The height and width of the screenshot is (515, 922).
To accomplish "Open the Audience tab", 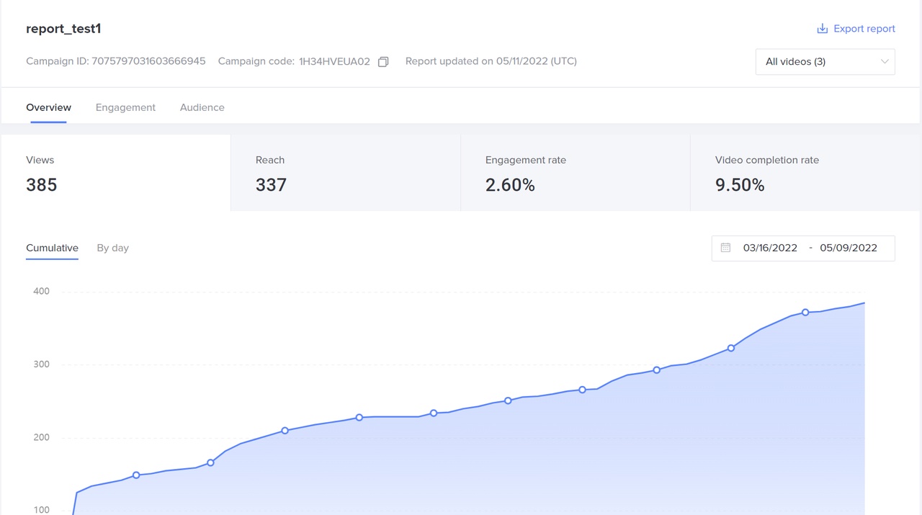I will (202, 107).
